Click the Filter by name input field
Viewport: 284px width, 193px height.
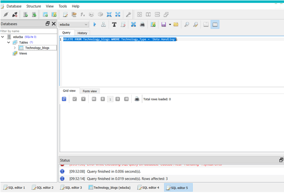28,31
